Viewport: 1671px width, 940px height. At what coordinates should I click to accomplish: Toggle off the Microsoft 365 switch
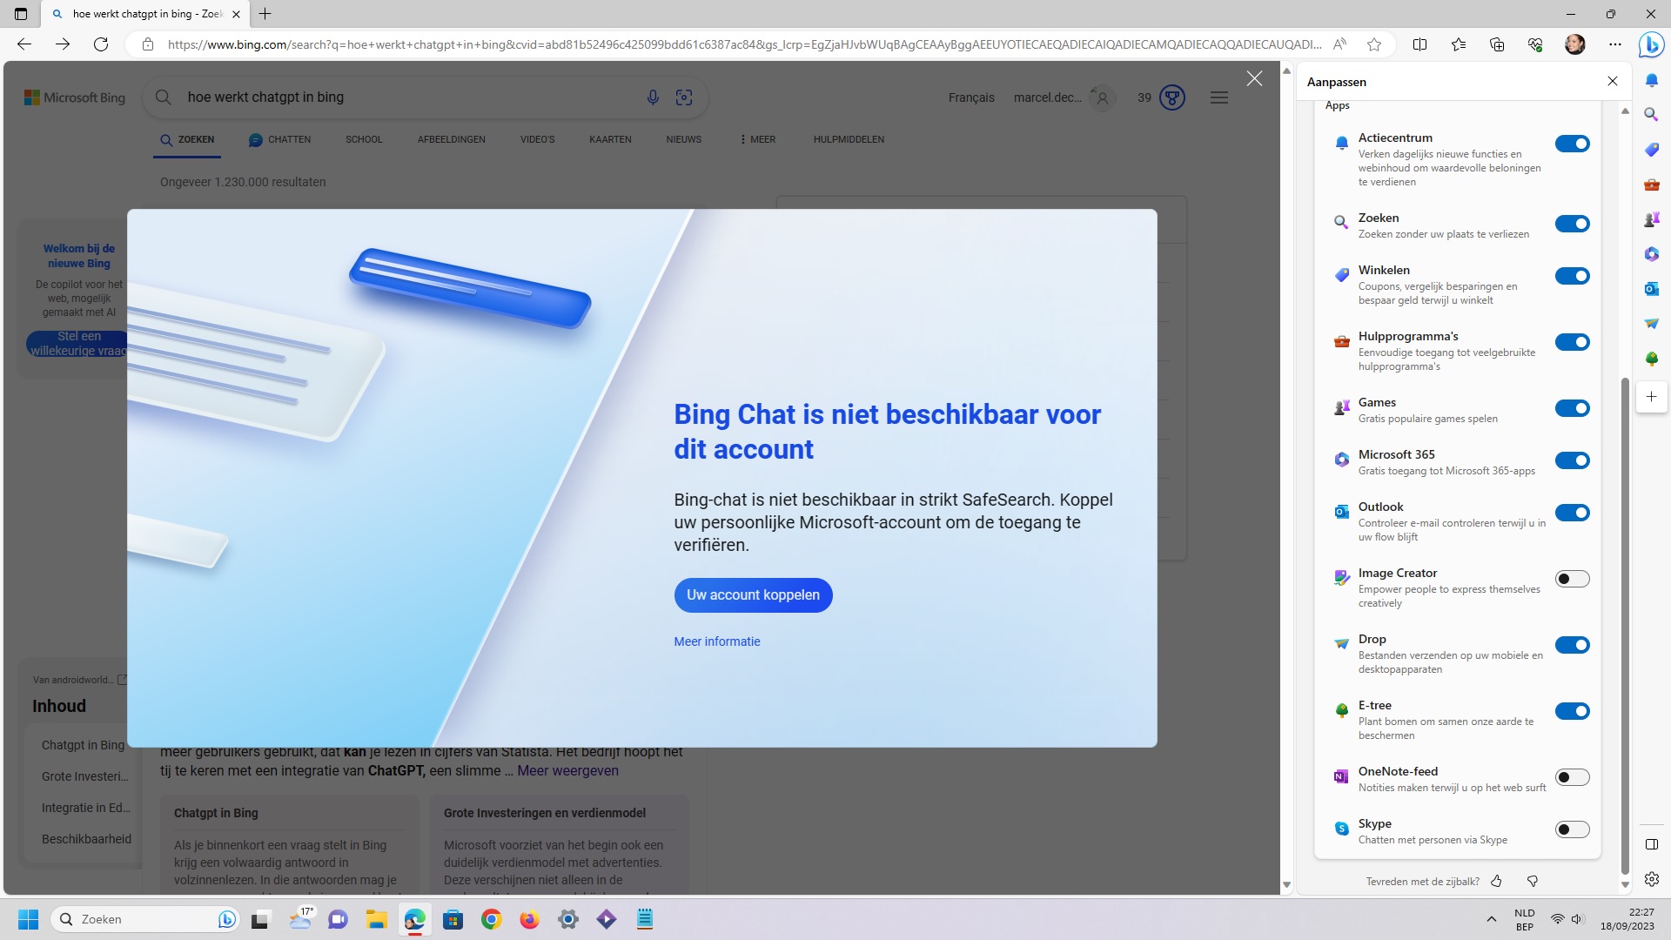click(x=1572, y=460)
